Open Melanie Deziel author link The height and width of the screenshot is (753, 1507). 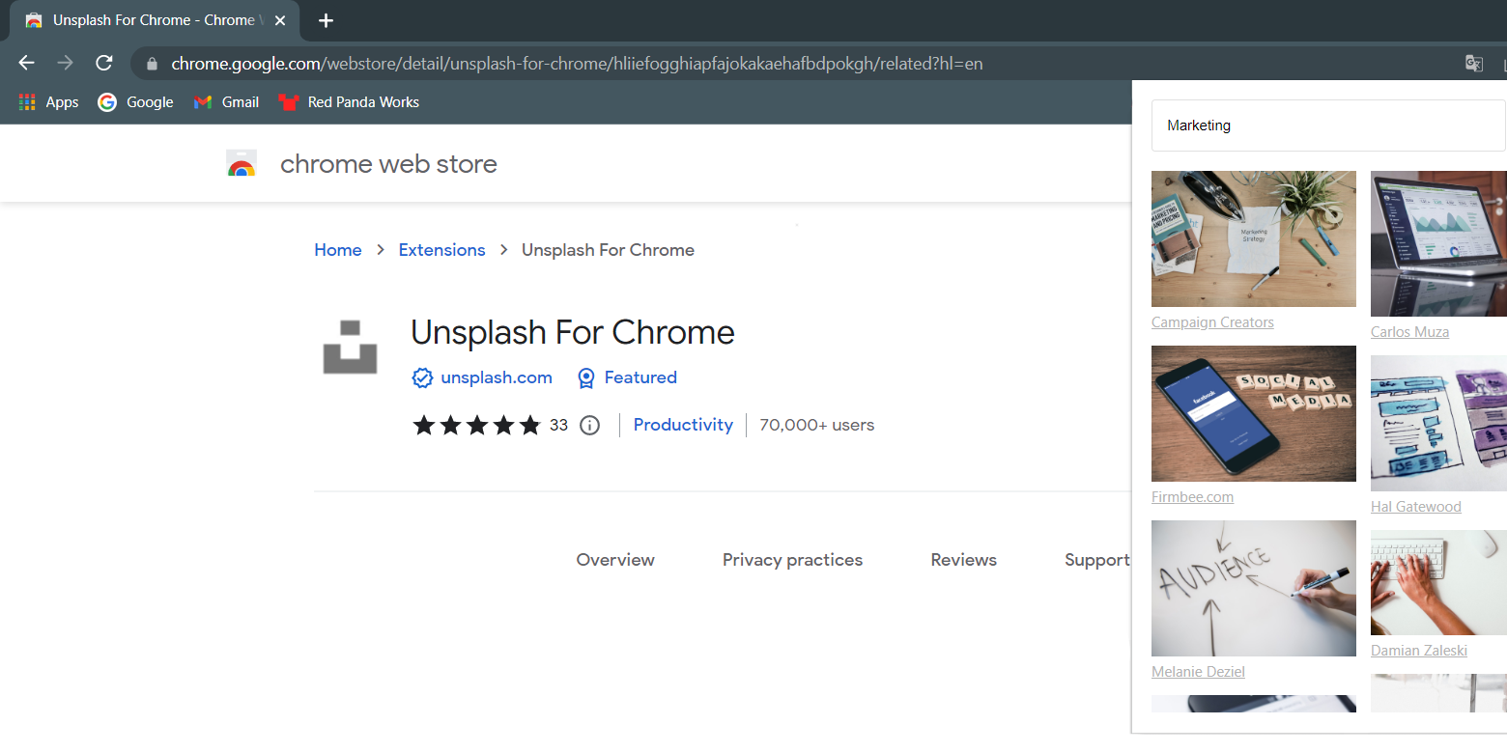(x=1198, y=672)
